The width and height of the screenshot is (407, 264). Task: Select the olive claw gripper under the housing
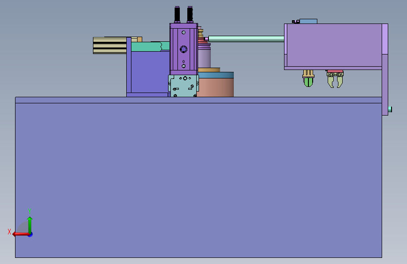coord(335,79)
